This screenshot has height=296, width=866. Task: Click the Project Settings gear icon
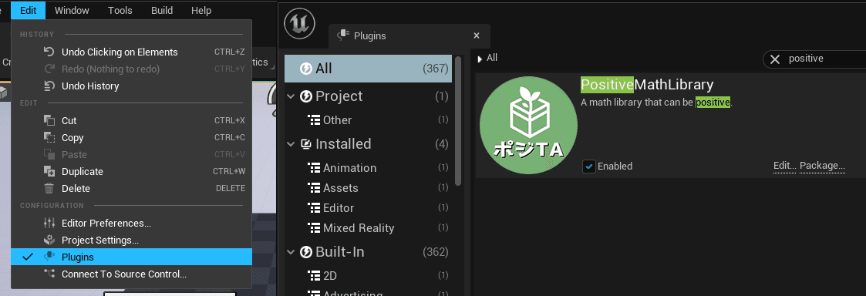coord(49,240)
